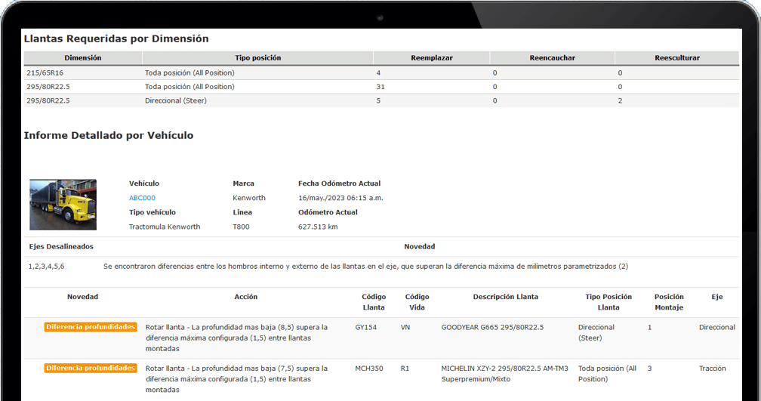
Task: Select the Direccional (Steer) cell in the top table
Action: [175, 100]
